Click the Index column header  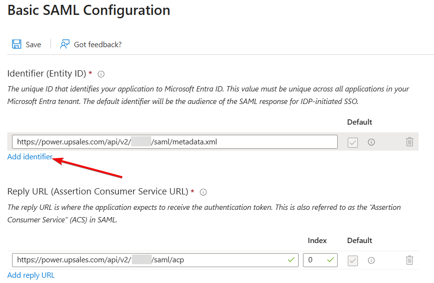[x=317, y=240]
